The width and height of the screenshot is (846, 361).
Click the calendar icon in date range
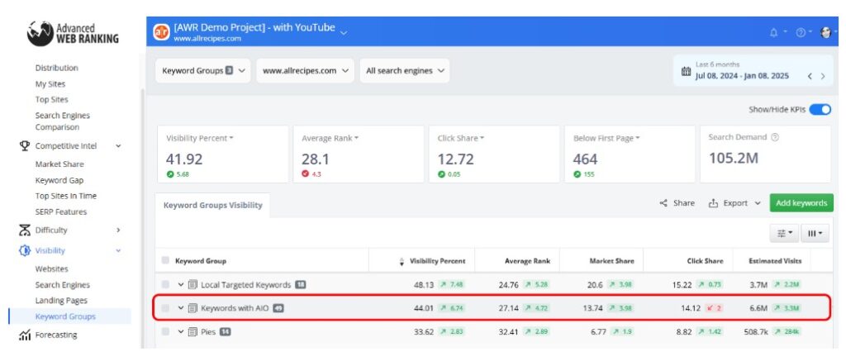click(686, 71)
